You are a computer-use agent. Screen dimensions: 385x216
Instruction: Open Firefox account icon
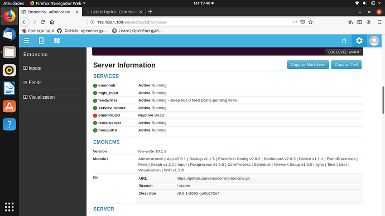(x=369, y=22)
